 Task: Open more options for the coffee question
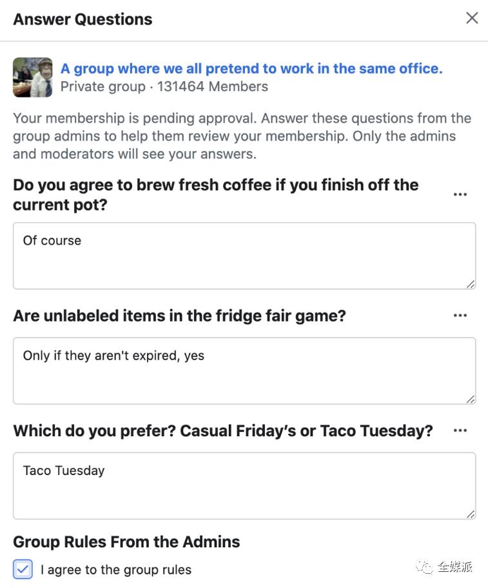click(460, 194)
